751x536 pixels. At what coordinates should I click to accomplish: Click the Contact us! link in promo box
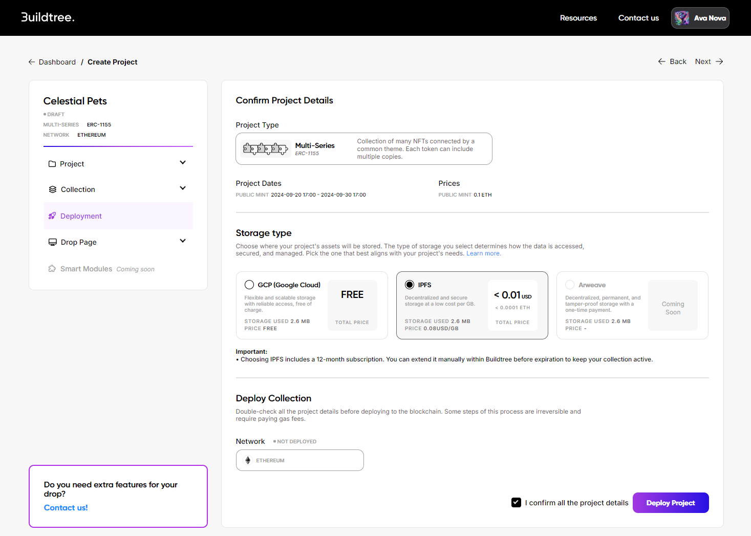pyautogui.click(x=66, y=508)
